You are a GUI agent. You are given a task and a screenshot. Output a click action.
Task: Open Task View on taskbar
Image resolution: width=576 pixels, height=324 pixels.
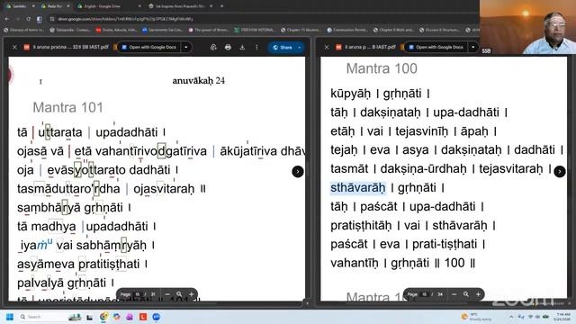pyautogui.click(x=89, y=317)
